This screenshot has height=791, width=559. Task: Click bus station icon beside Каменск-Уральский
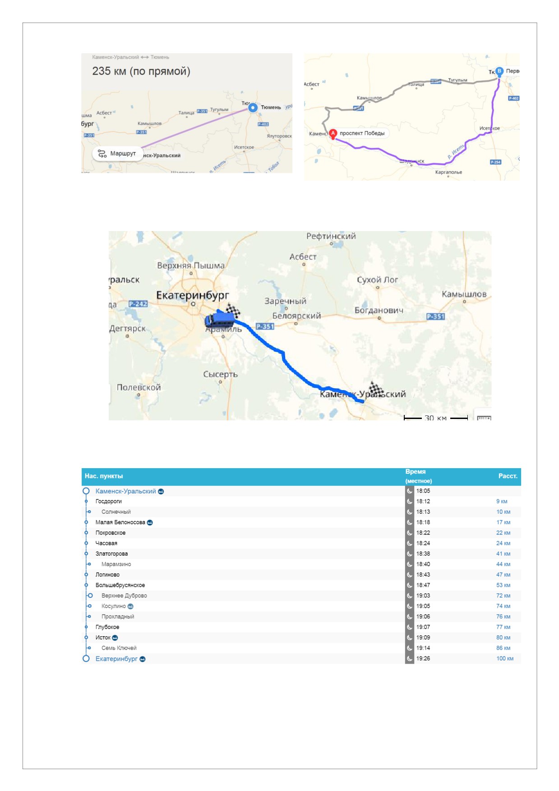(x=161, y=491)
